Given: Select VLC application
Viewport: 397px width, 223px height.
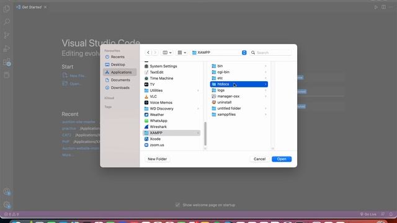Looking at the screenshot, I should click(172, 97).
